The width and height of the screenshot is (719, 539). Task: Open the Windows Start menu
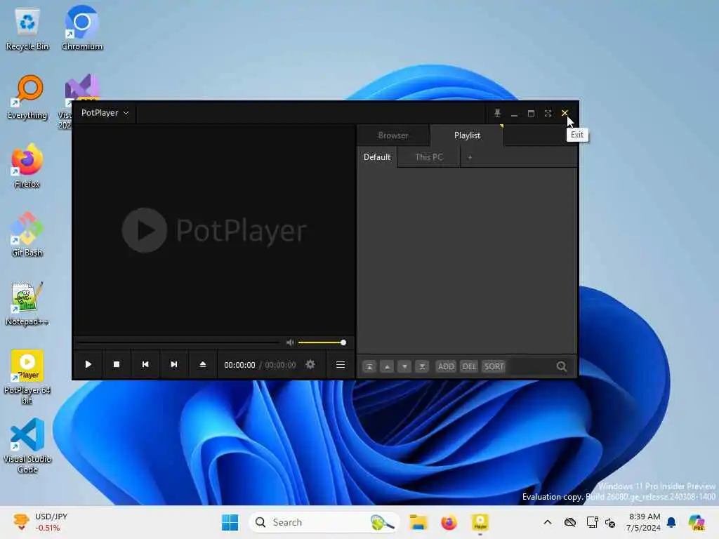230,522
